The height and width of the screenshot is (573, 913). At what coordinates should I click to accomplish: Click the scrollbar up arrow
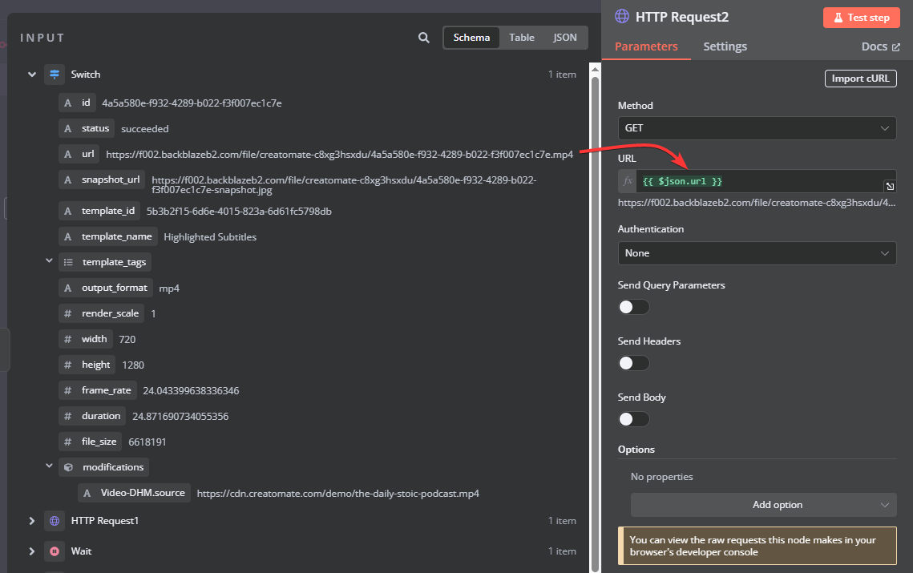(595, 69)
